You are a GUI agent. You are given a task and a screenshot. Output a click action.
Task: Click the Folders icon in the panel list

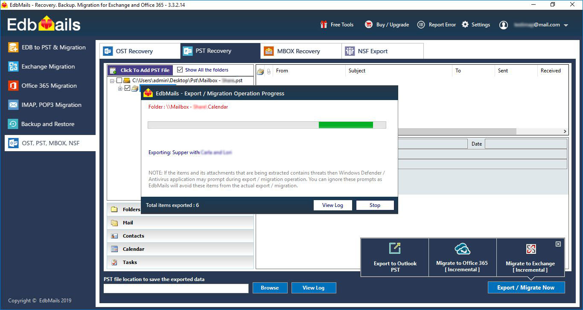[x=114, y=210]
